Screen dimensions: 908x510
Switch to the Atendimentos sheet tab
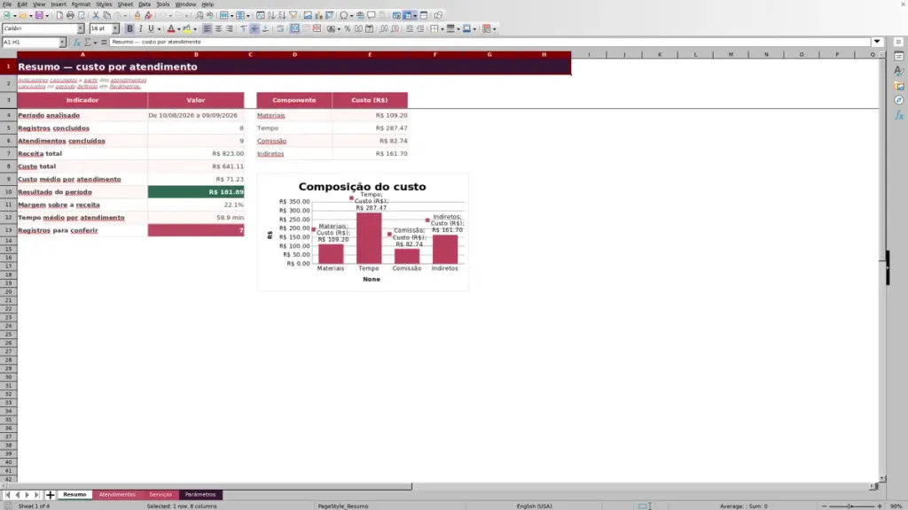click(x=117, y=495)
